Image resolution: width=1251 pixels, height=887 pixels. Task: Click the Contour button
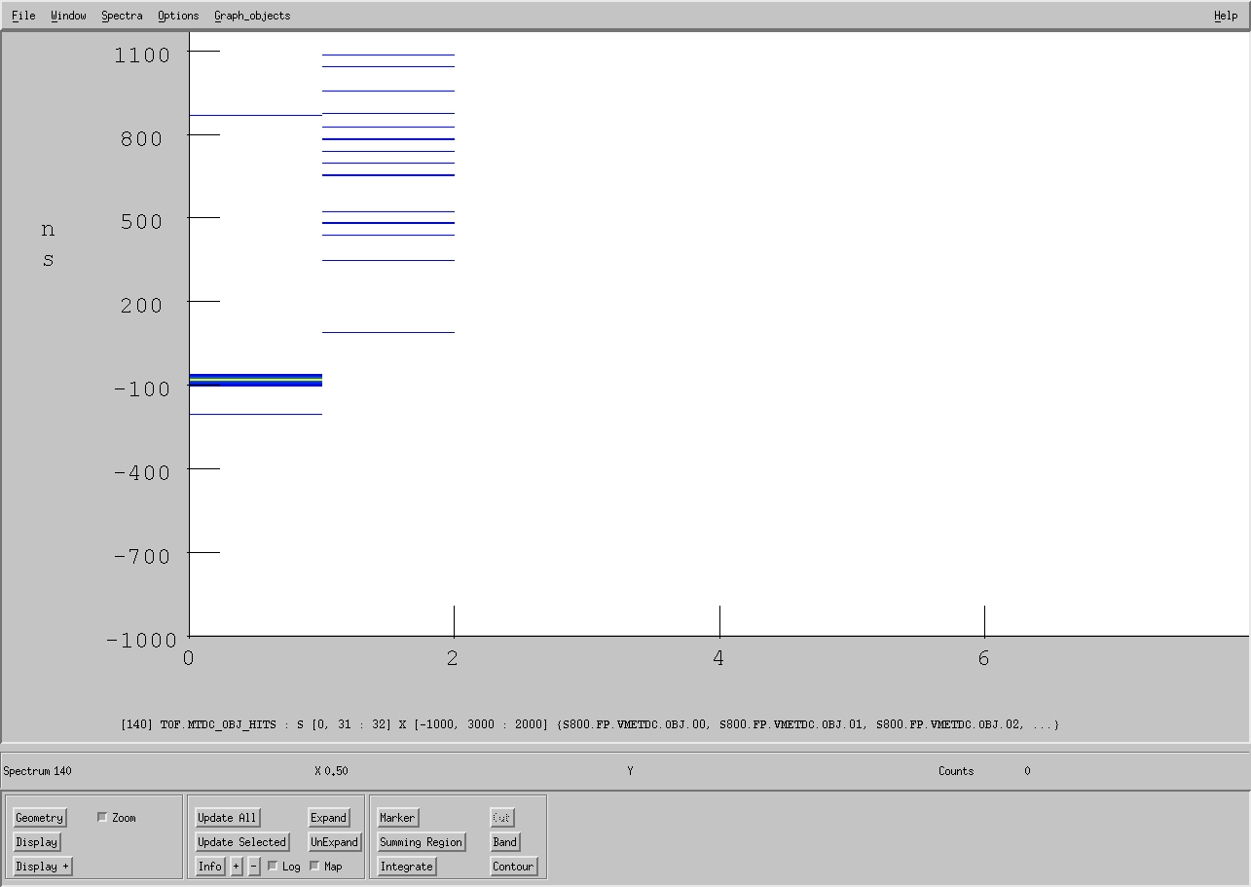point(512,867)
